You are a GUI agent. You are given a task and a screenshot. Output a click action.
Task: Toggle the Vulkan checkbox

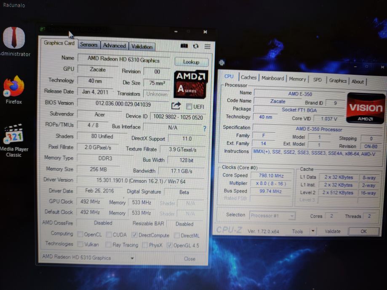[x=80, y=244]
